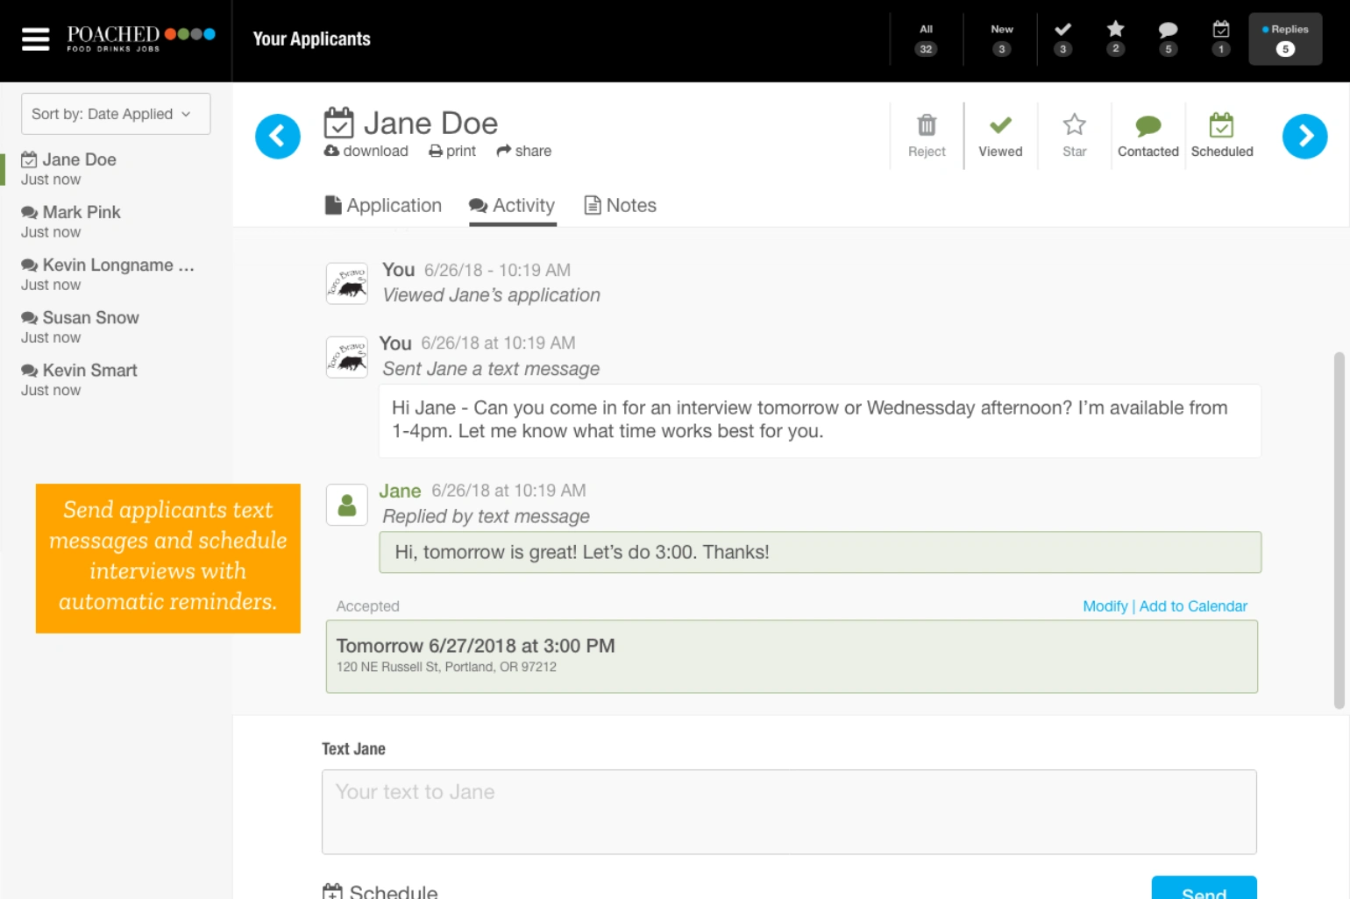This screenshot has height=899, width=1350.
Task: Open the Notes tab
Action: coord(620,205)
